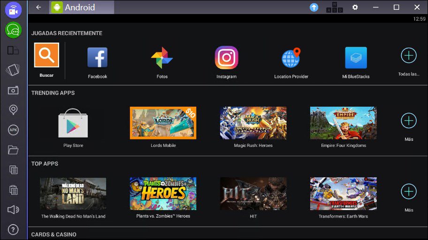
Task: Open Transformers: Earth Wars thumbnail
Action: pos(344,194)
